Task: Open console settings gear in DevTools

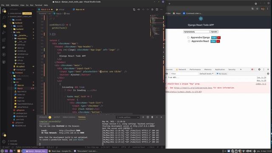Action: point(268,74)
